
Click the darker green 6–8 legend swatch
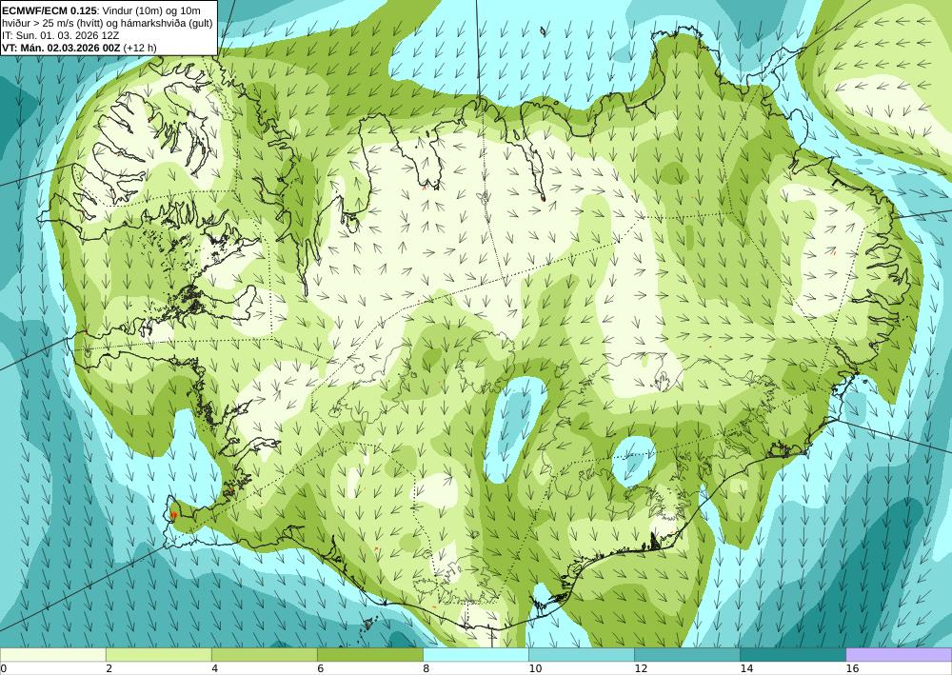pyautogui.click(x=369, y=655)
